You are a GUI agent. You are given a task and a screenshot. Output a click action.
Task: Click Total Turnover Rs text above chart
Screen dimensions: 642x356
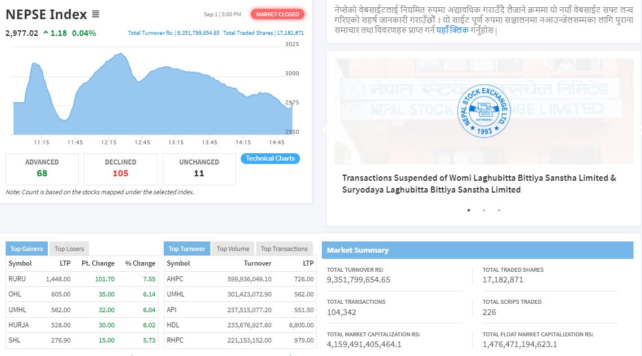point(174,33)
